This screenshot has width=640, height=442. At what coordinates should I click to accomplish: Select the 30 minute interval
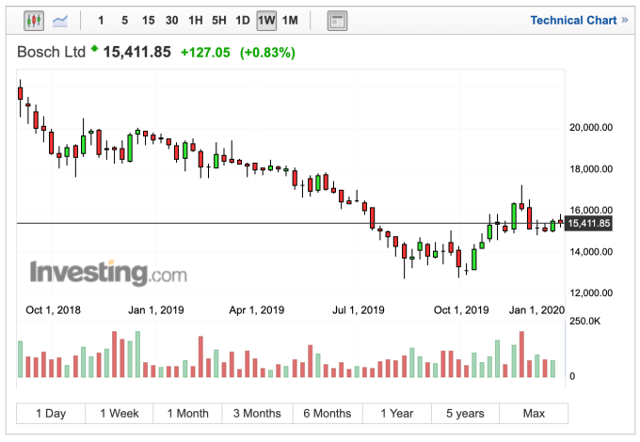coord(172,21)
